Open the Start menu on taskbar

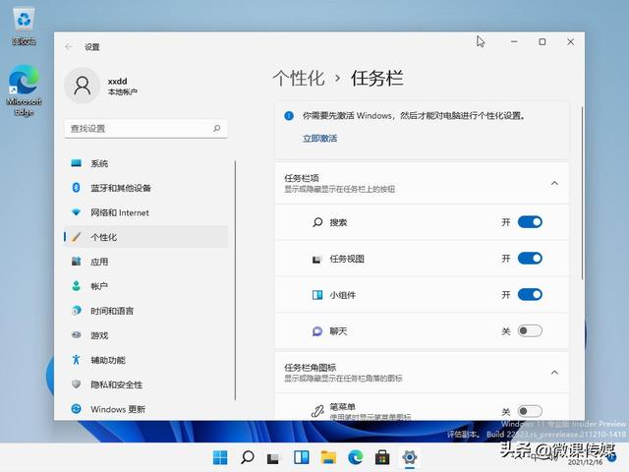click(x=220, y=457)
